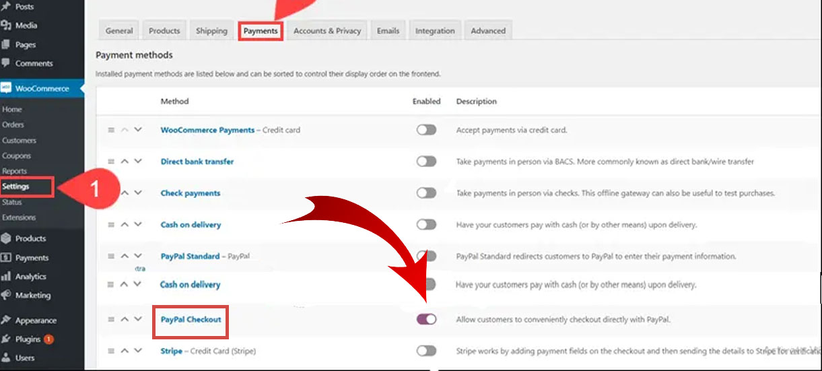Click the Marketing megaphone icon
The width and height of the screenshot is (822, 371).
click(6, 295)
